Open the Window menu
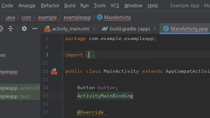This screenshot has height=118, width=210. click(x=133, y=6)
